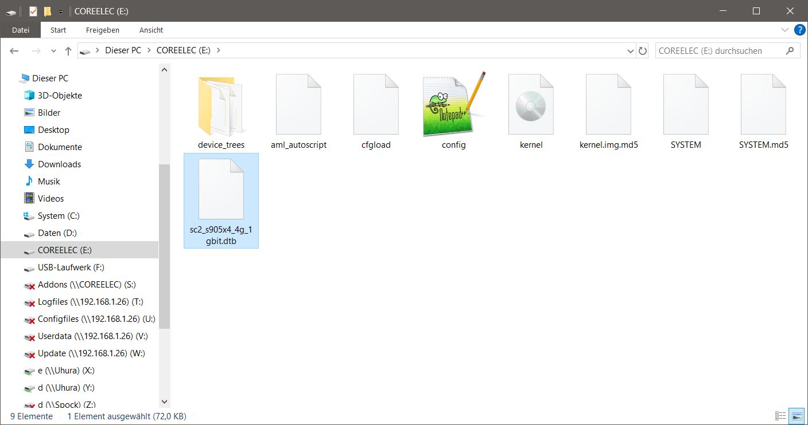Click navigation pane scrollbar down arrow
808x425 pixels.
point(165,402)
